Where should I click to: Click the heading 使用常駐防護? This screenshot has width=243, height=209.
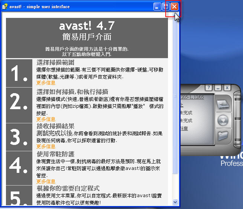[x=55, y=154]
